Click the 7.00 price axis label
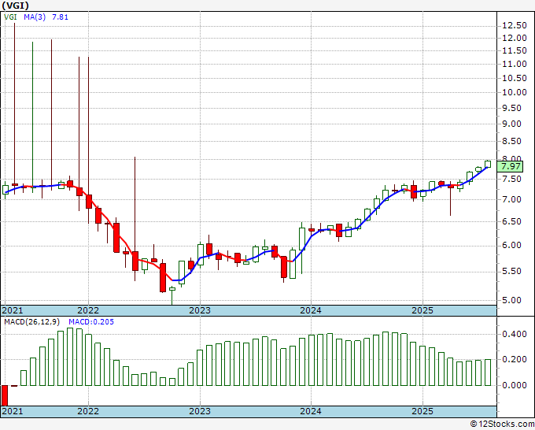The height and width of the screenshot is (430, 535). tap(512, 199)
